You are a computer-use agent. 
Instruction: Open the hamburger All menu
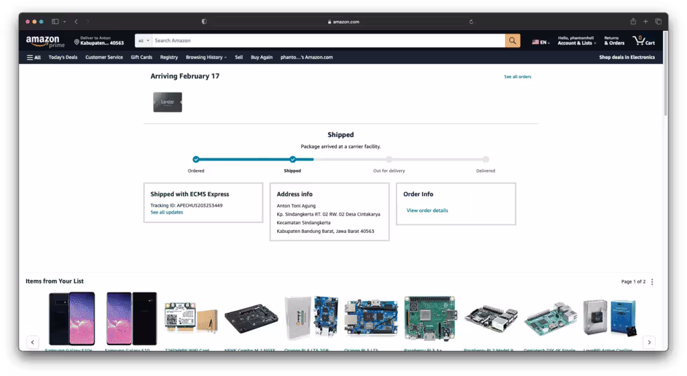click(34, 58)
